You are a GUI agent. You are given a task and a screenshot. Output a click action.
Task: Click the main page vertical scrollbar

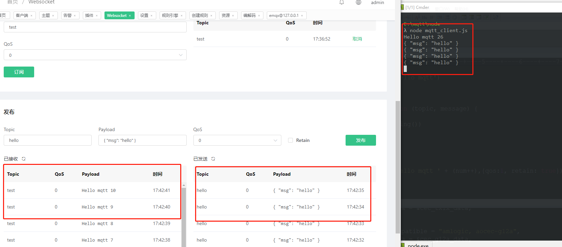398,167
